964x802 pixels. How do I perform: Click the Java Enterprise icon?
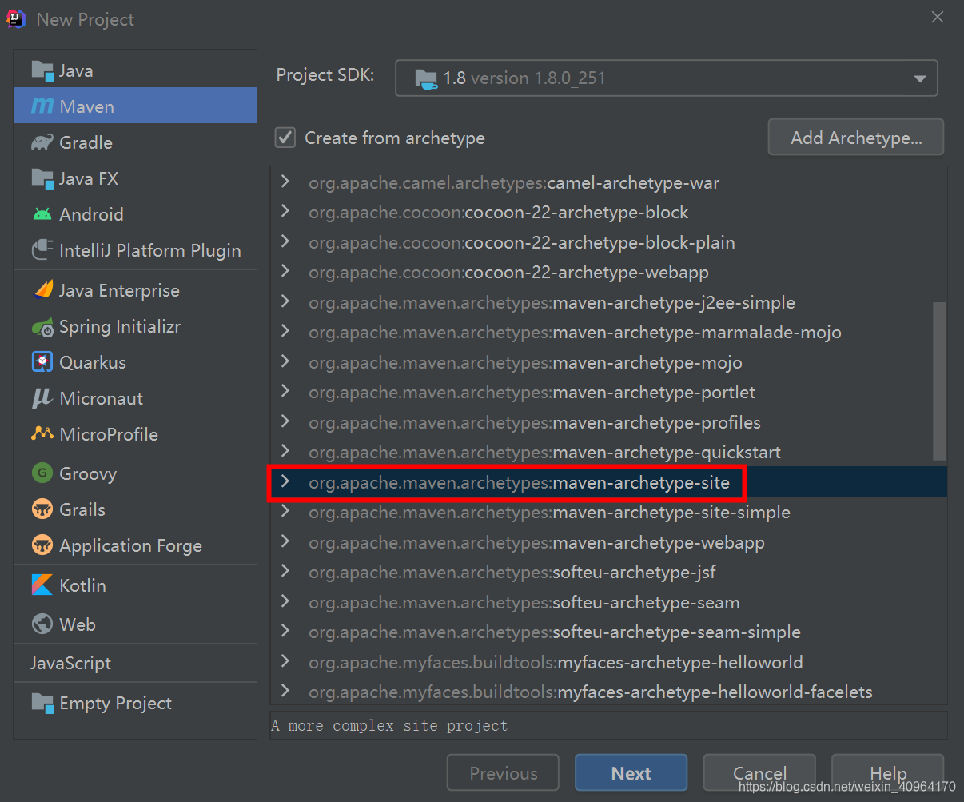pos(42,290)
